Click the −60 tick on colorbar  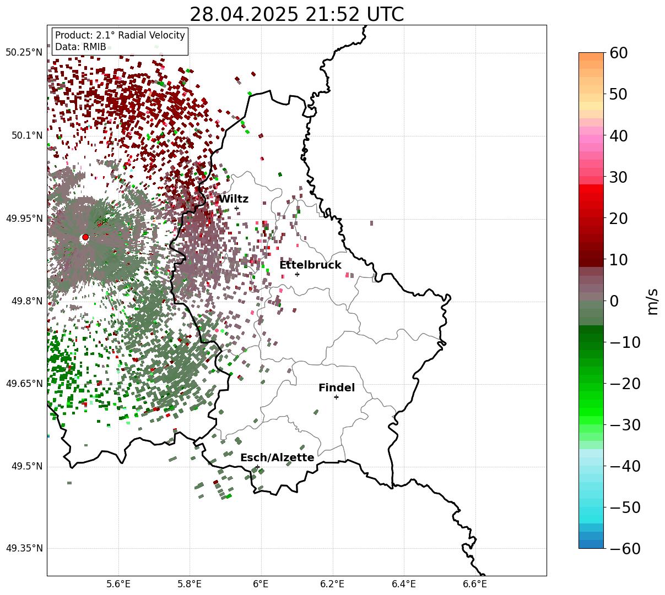[625, 549]
